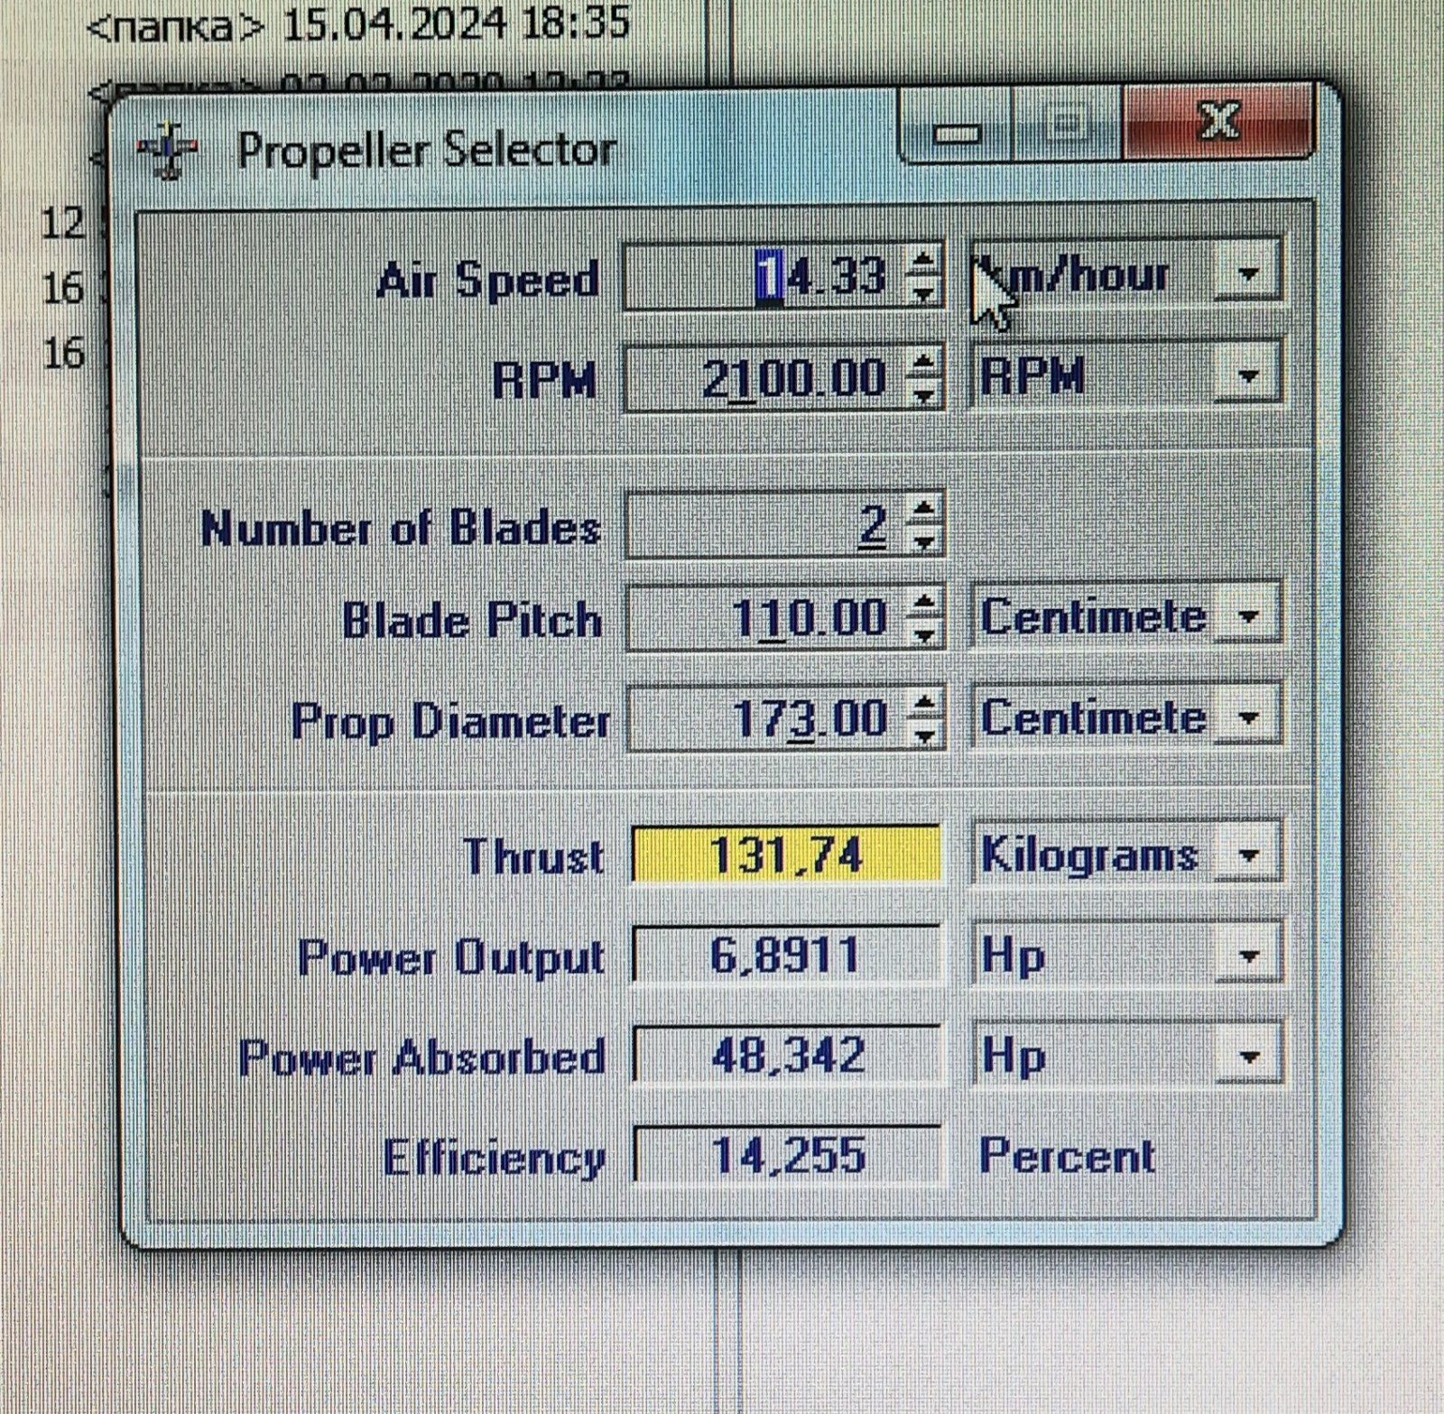Viewport: 1444px width, 1414px height.
Task: Open Thrust Kilograms unit dropdown
Action: 1248,855
